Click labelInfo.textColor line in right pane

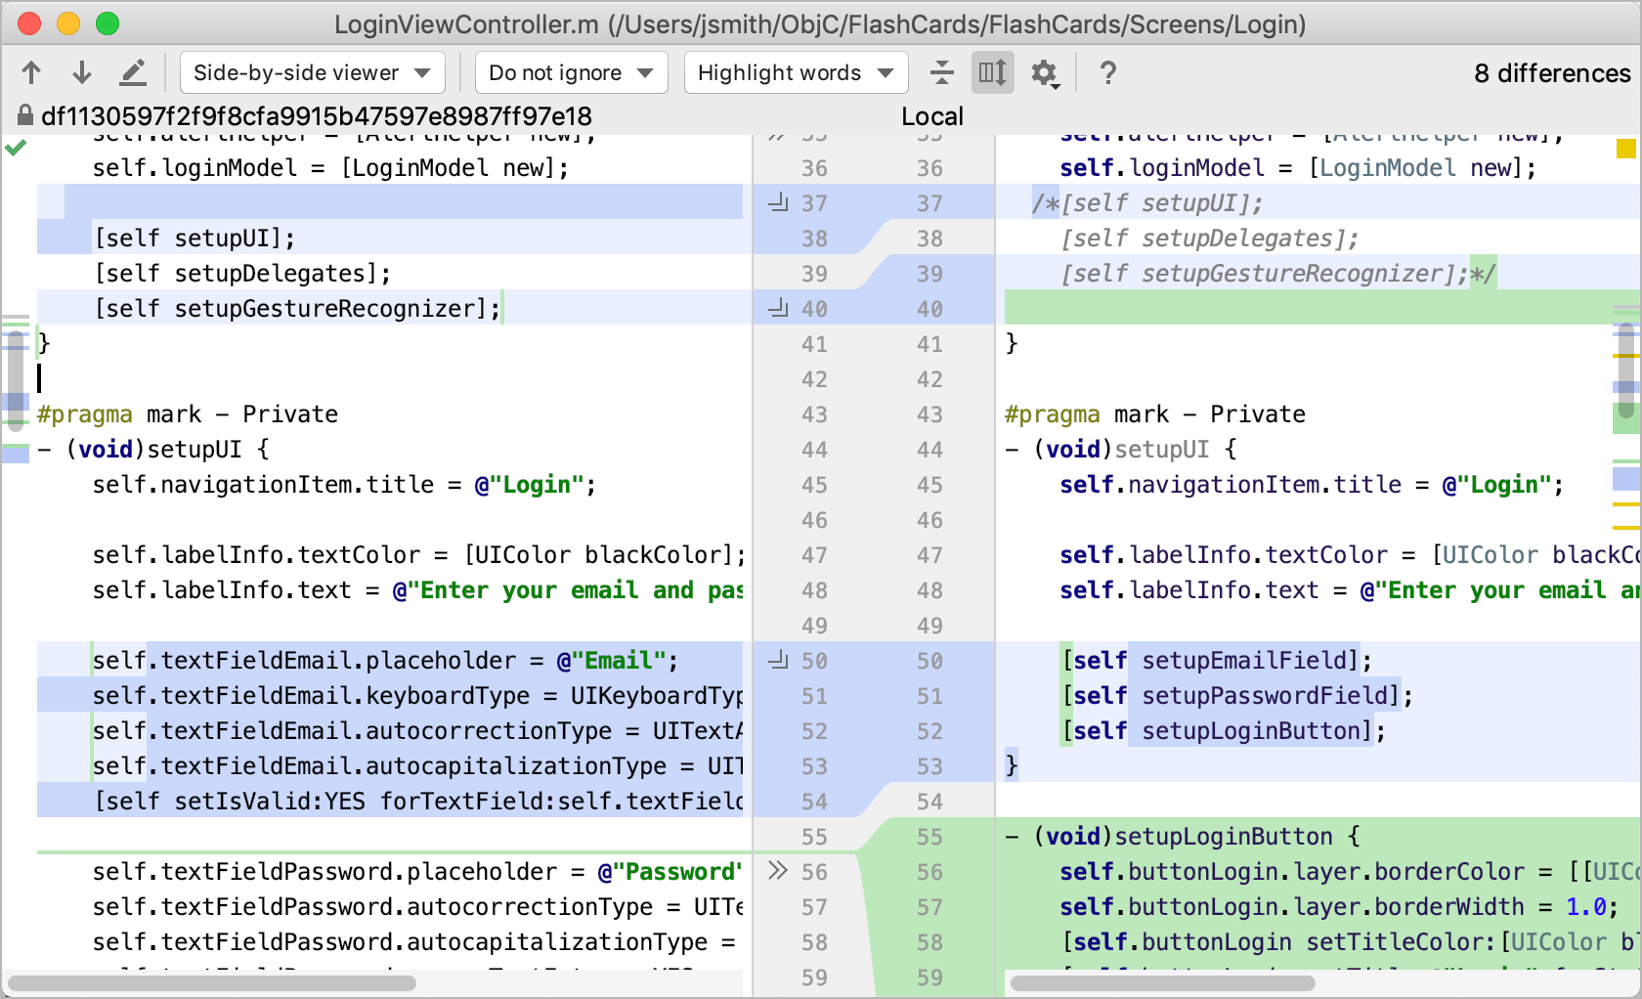point(1349,554)
